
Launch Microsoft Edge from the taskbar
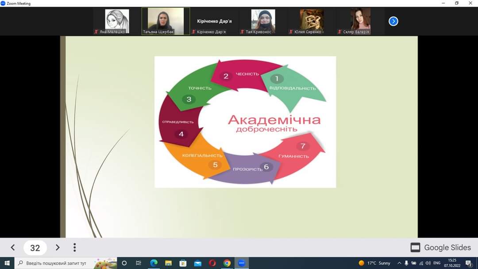click(x=154, y=263)
